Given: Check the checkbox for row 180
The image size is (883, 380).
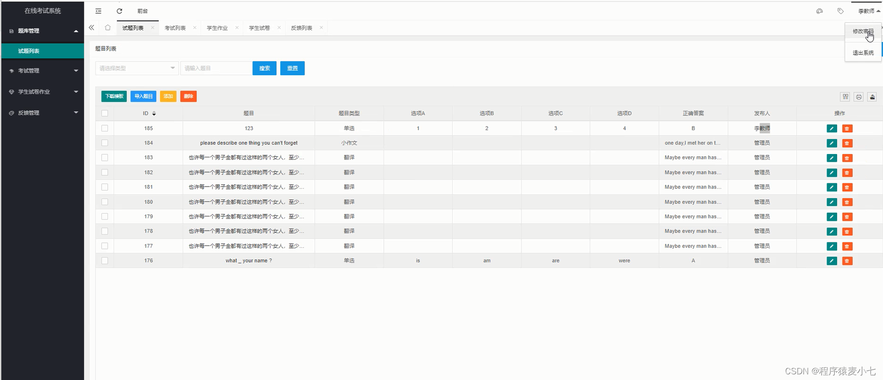Looking at the screenshot, I should (105, 202).
